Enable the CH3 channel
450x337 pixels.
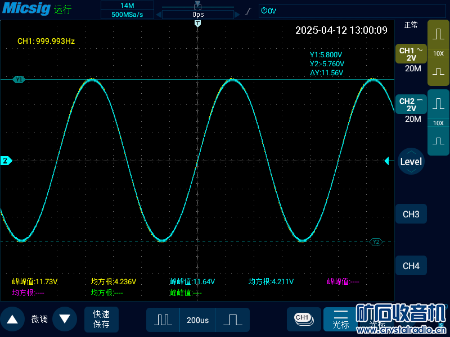coord(411,214)
